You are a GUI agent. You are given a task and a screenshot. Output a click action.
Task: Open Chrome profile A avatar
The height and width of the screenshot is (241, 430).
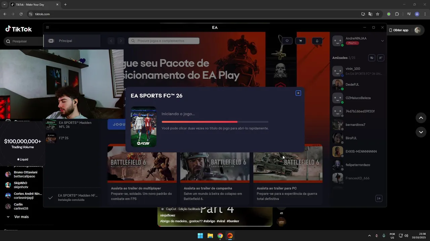click(x=417, y=14)
